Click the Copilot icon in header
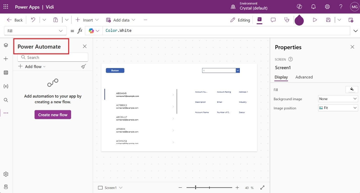The image size is (360, 193). pos(299,7)
